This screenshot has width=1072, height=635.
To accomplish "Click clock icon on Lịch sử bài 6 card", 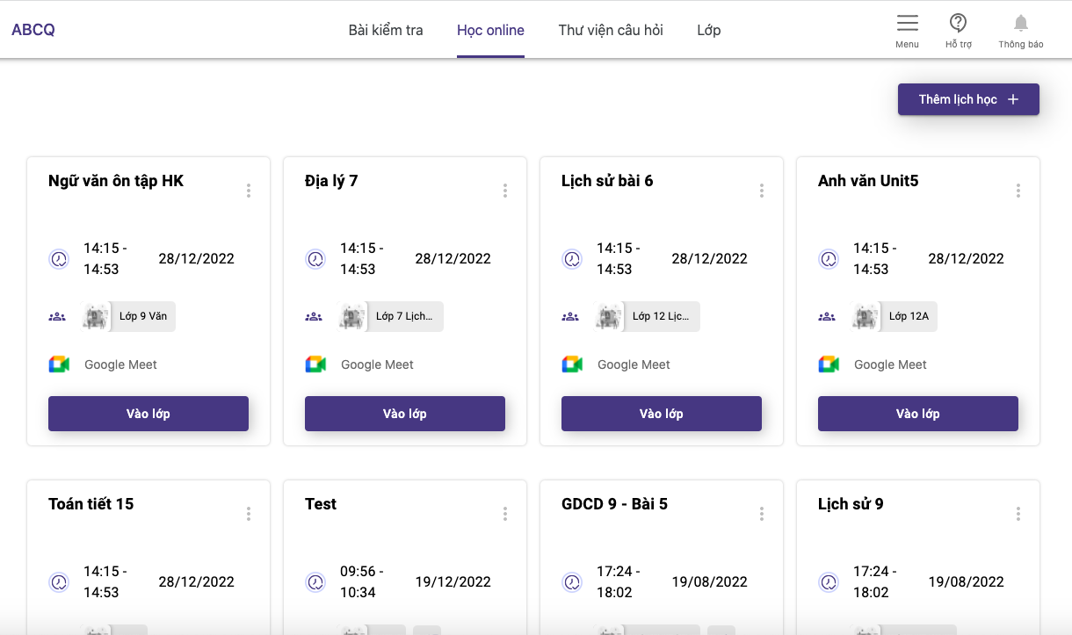I will [x=572, y=259].
